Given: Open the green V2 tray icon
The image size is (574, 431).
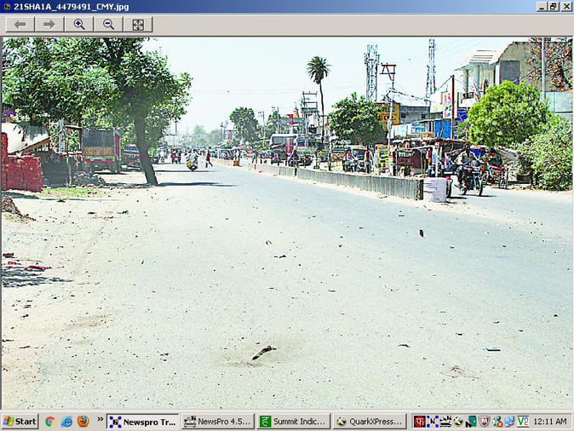Looking at the screenshot, I should coord(522,422).
